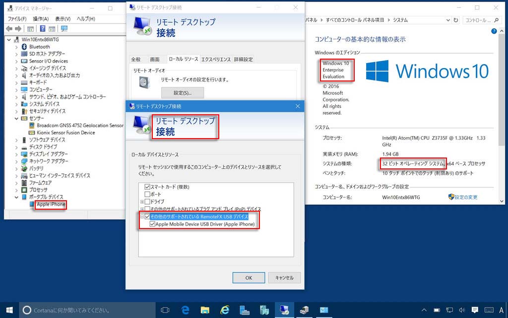Select the Bluetooth device category icon

click(x=24, y=47)
